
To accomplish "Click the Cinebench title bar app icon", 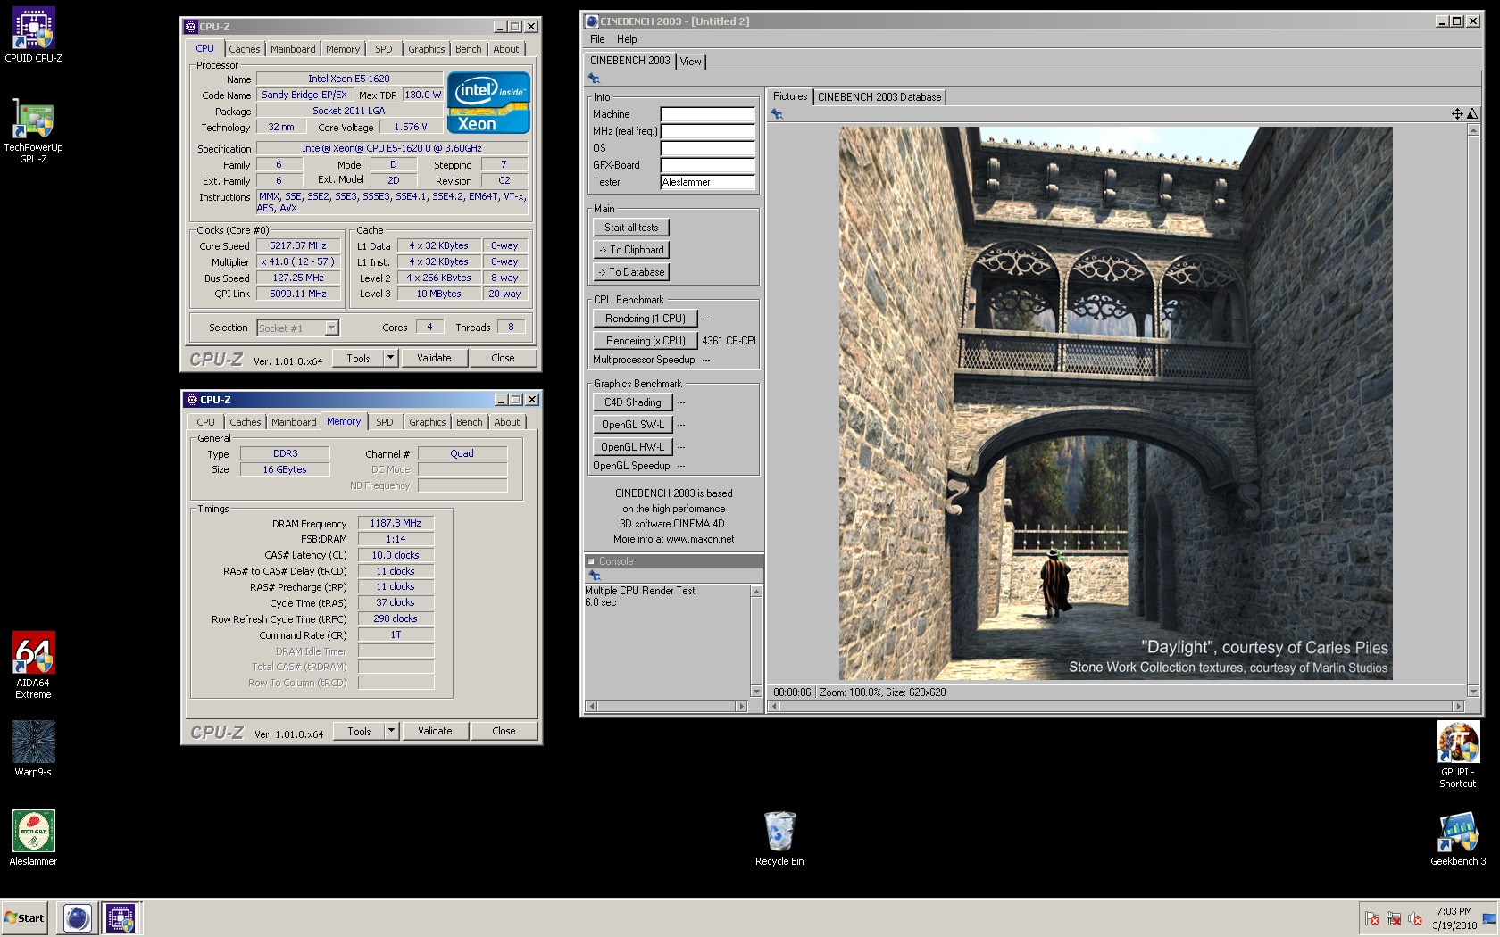I will [x=591, y=21].
